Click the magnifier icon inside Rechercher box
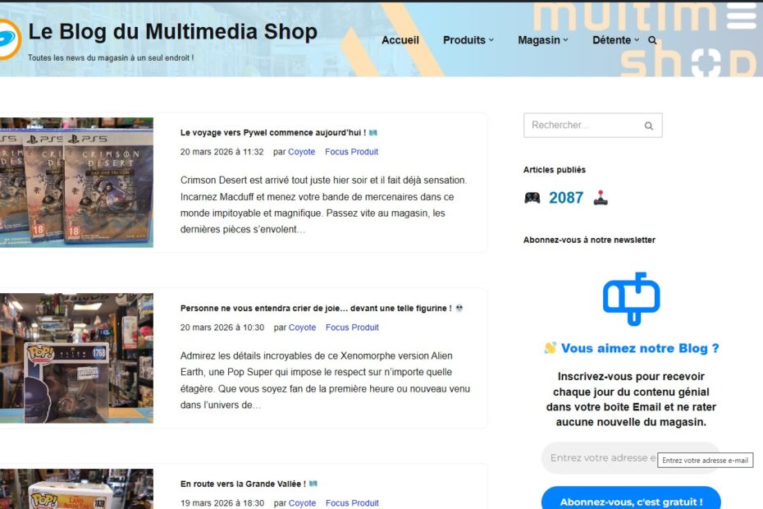Image resolution: width=763 pixels, height=509 pixels. click(x=649, y=126)
